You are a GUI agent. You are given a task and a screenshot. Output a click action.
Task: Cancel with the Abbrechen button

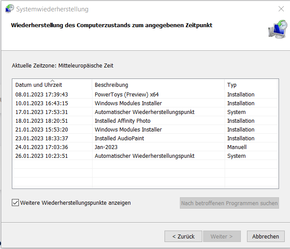[x=265, y=236]
